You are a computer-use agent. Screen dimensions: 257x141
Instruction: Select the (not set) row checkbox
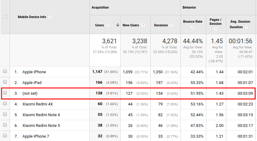[x=5, y=93]
